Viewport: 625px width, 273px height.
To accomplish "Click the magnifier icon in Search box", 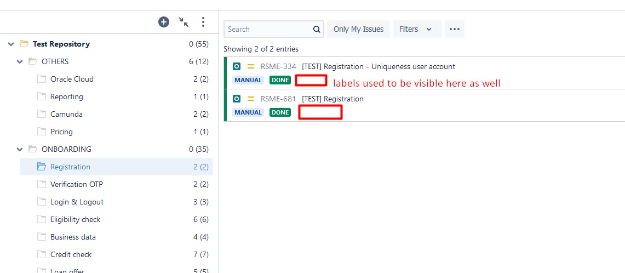I will pos(317,29).
